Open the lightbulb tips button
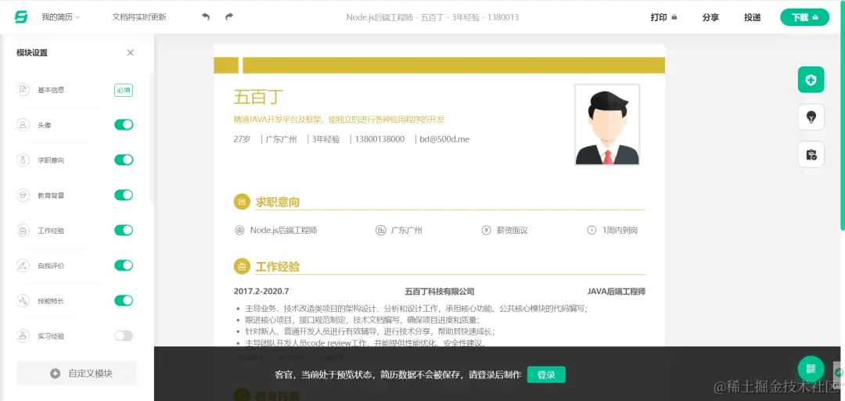This screenshot has width=845, height=401. [811, 117]
